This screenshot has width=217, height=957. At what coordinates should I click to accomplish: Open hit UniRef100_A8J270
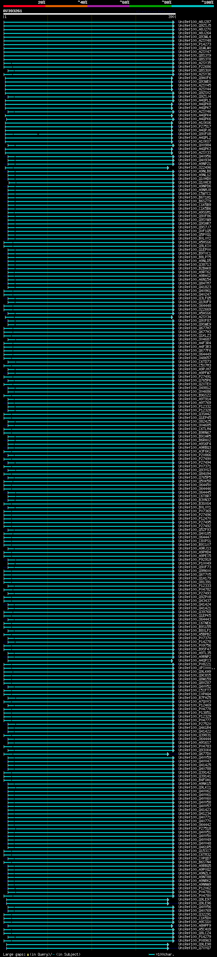195,29
